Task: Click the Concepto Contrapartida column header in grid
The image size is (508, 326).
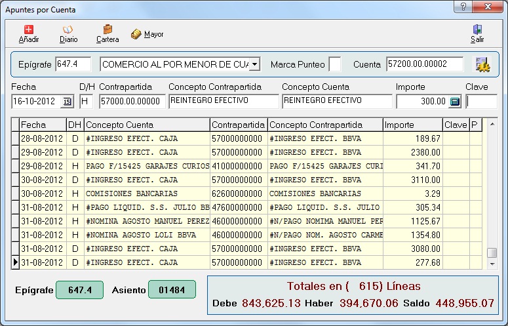Action: tap(325, 125)
